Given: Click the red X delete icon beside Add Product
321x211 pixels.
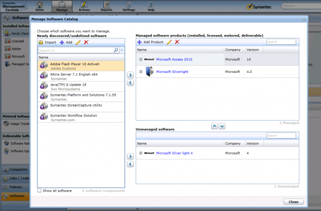Looking at the screenshot, I should (x=178, y=42).
